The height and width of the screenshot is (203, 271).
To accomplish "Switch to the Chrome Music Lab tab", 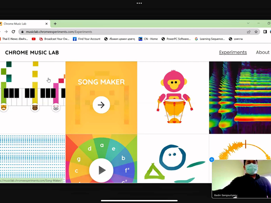I will click(x=24, y=24).
